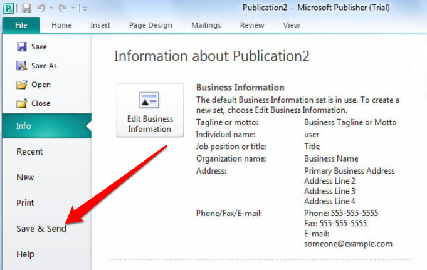Click the Edit Business Information button

pos(150,110)
